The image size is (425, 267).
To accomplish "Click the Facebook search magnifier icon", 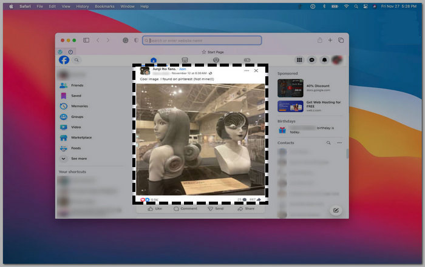I will pyautogui.click(x=77, y=60).
